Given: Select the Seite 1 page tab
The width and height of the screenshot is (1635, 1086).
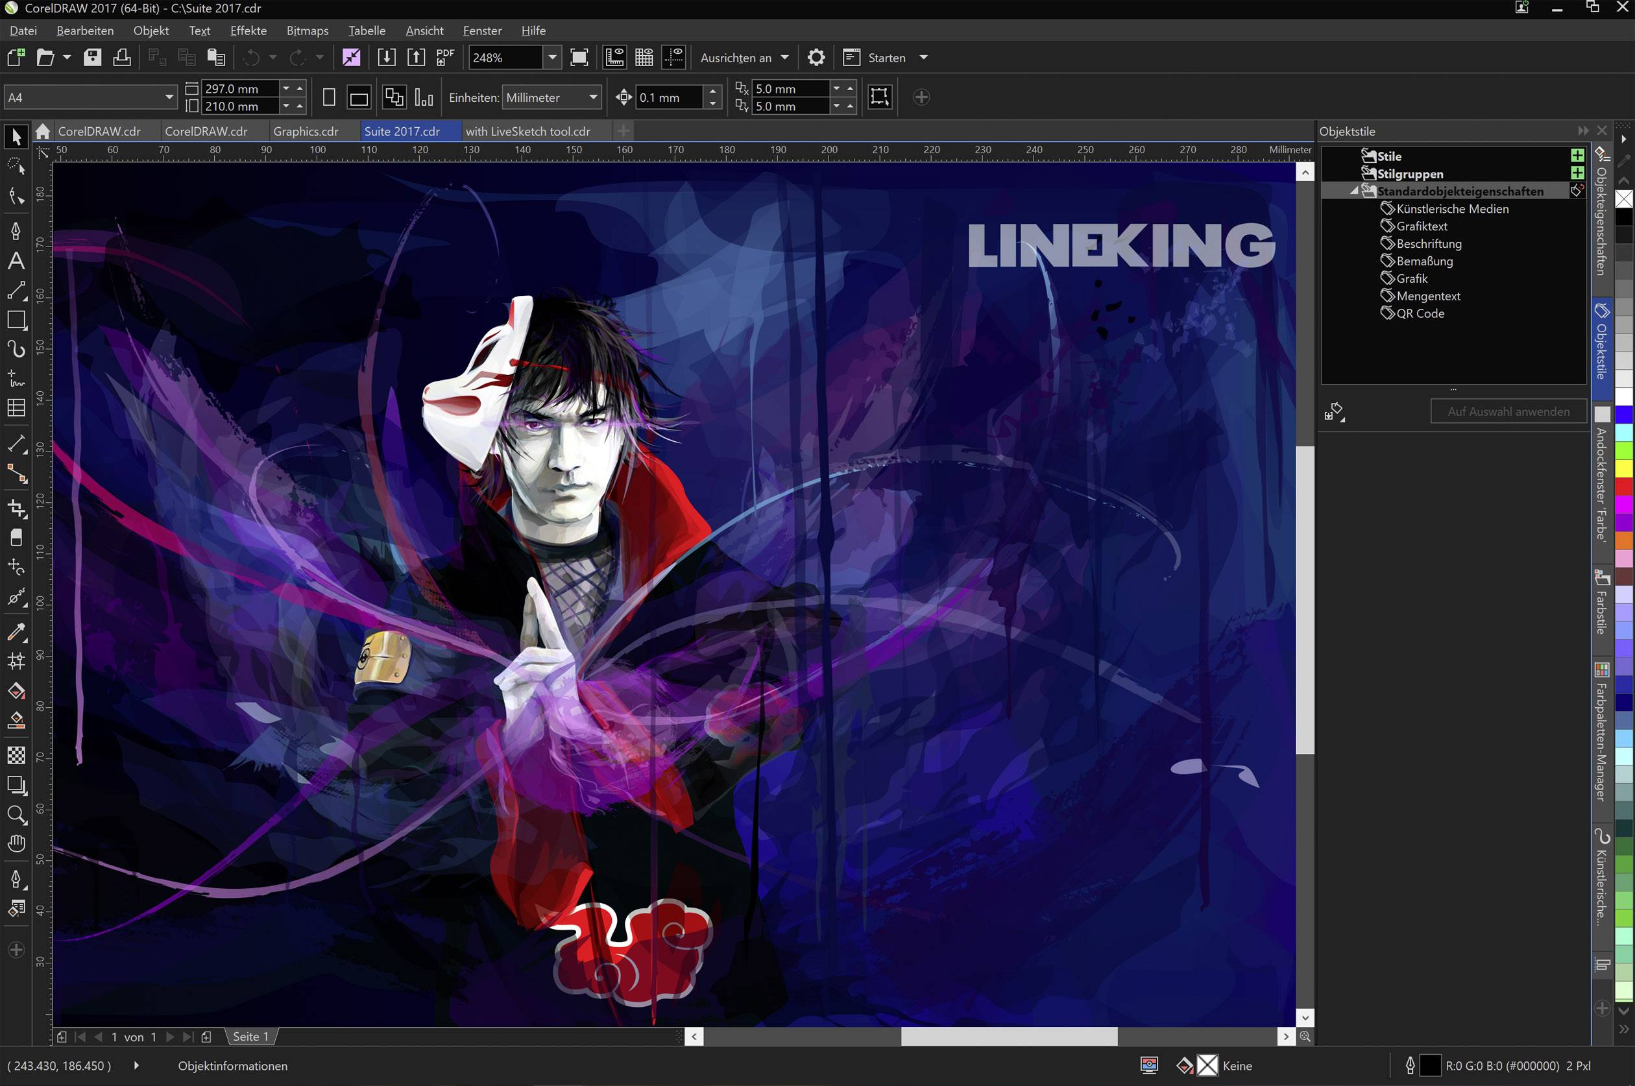Looking at the screenshot, I should (x=250, y=1036).
